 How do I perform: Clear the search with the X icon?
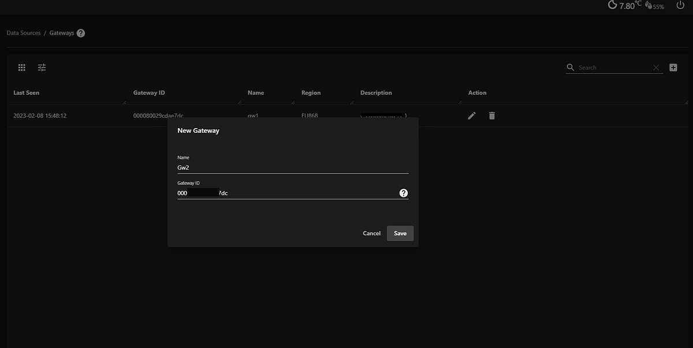pos(656,67)
